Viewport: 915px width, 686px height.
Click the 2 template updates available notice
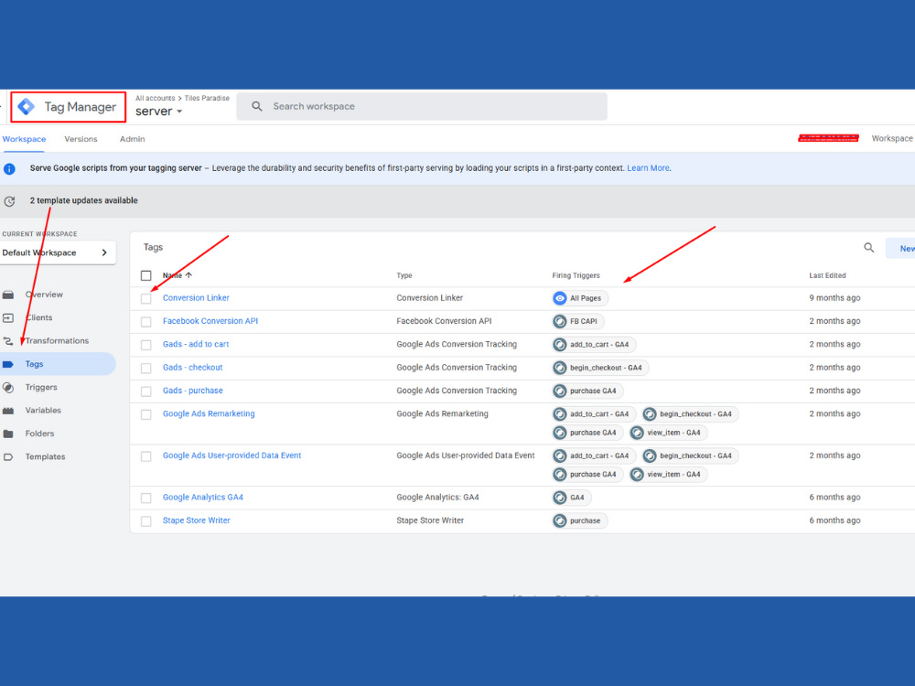[83, 200]
